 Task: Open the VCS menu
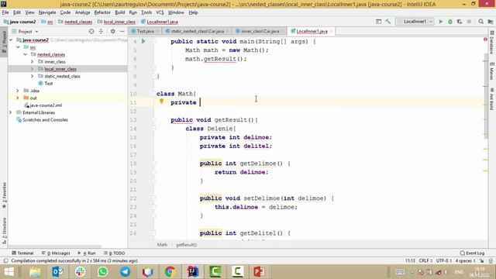160,12
